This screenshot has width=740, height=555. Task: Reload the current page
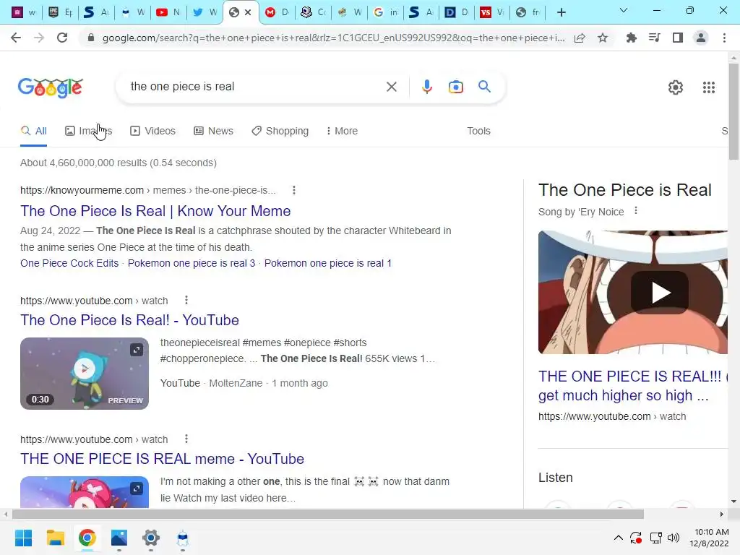click(62, 38)
